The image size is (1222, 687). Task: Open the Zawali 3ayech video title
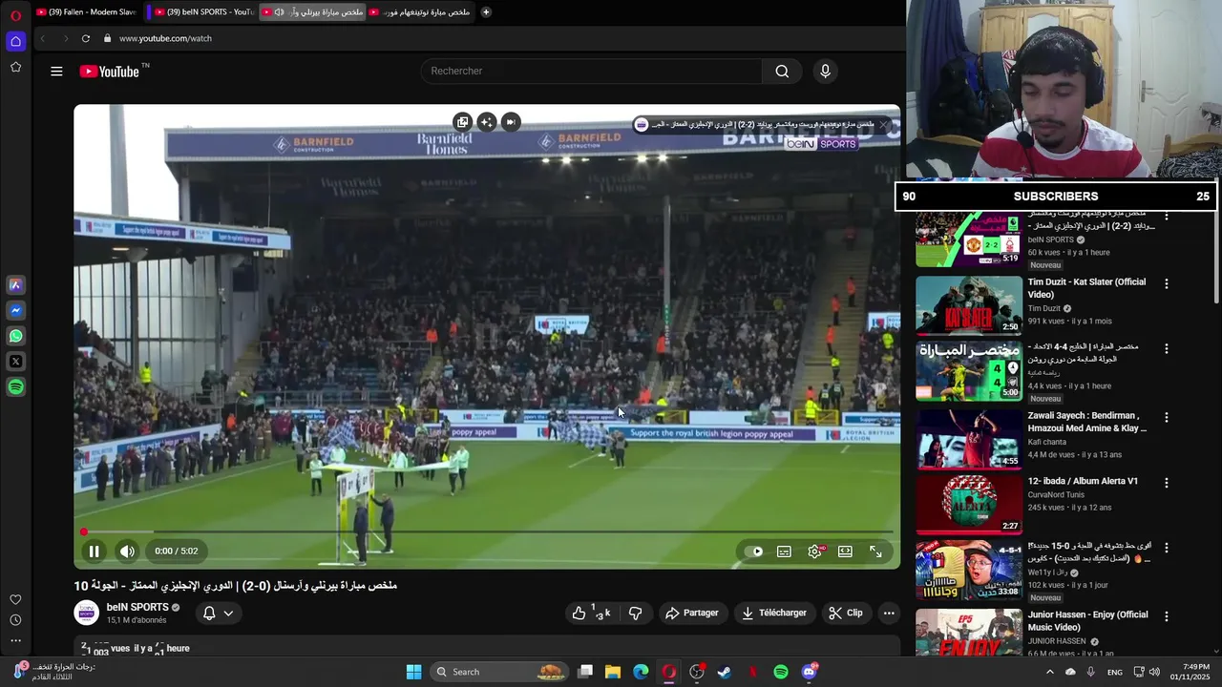(1086, 422)
